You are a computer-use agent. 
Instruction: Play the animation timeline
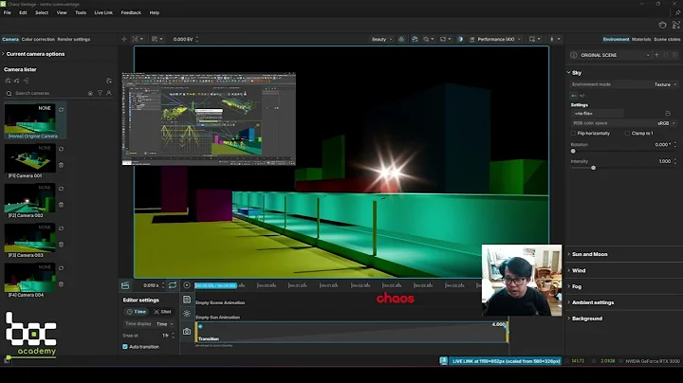187,285
